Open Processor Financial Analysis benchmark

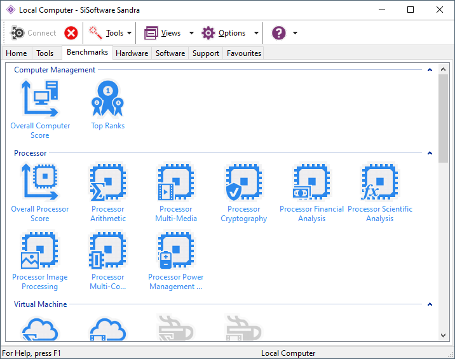pos(311,193)
